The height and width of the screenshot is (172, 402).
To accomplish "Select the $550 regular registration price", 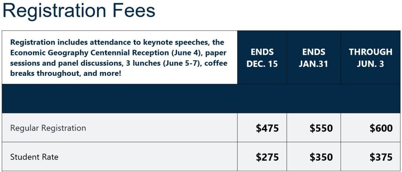I will (x=321, y=128).
